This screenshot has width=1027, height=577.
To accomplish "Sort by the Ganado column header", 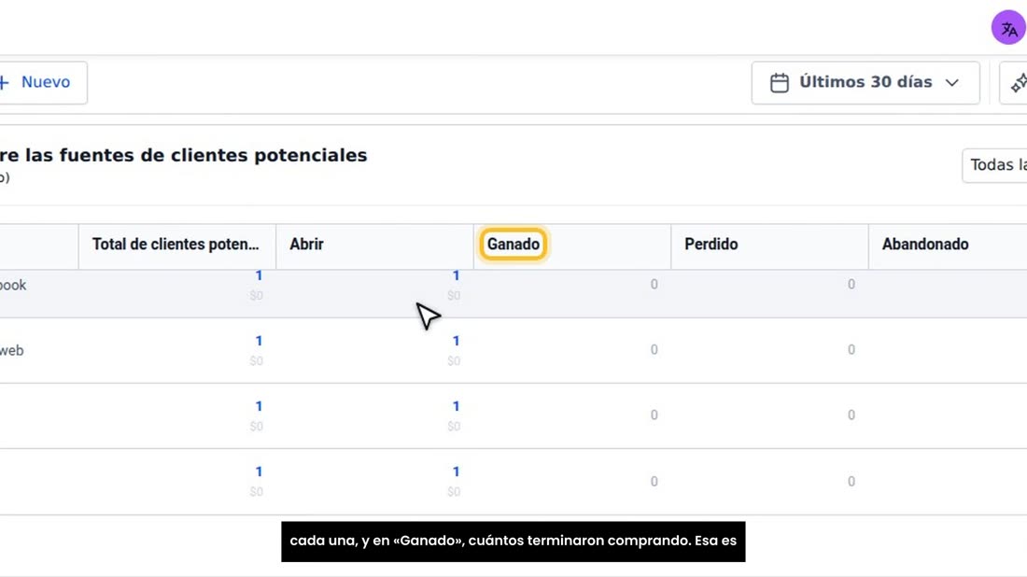I will pos(513,245).
